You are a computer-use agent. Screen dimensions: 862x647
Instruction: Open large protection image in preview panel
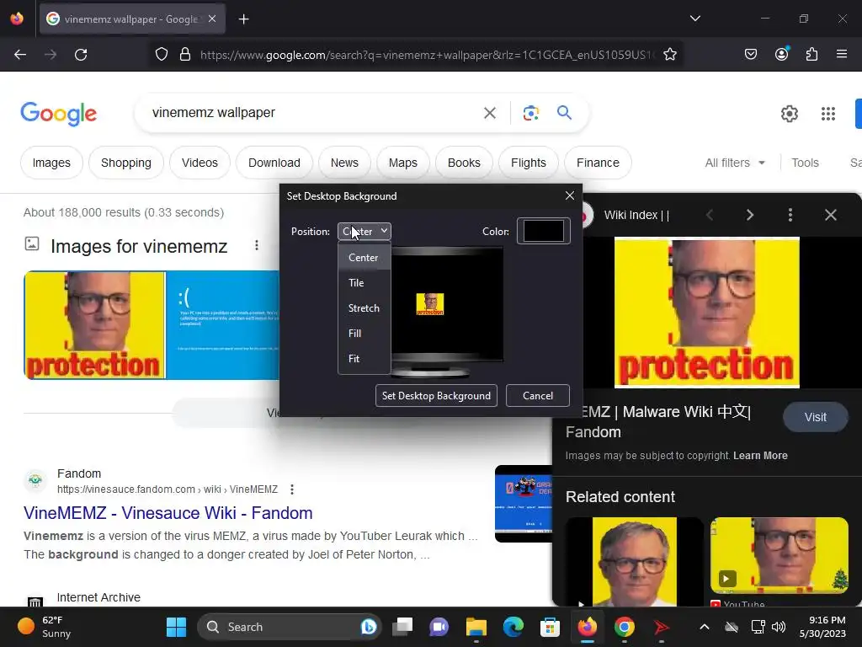[706, 313]
